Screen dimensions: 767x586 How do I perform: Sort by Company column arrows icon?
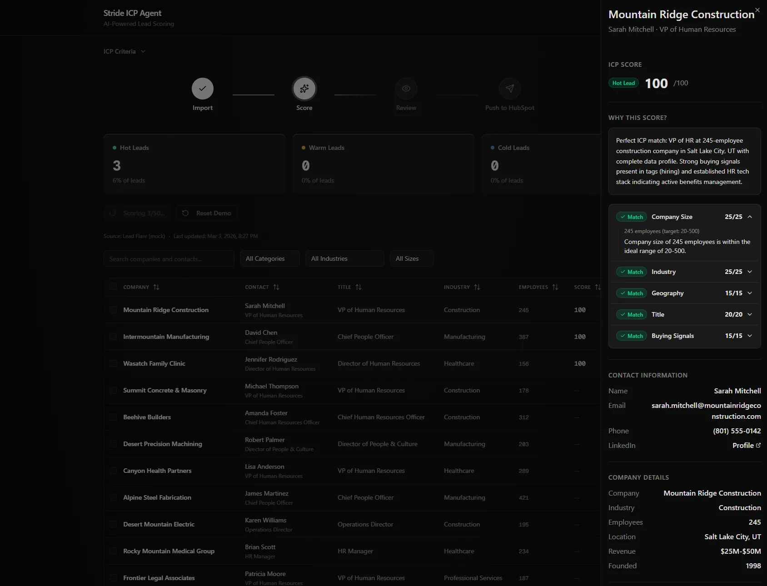[x=156, y=287]
